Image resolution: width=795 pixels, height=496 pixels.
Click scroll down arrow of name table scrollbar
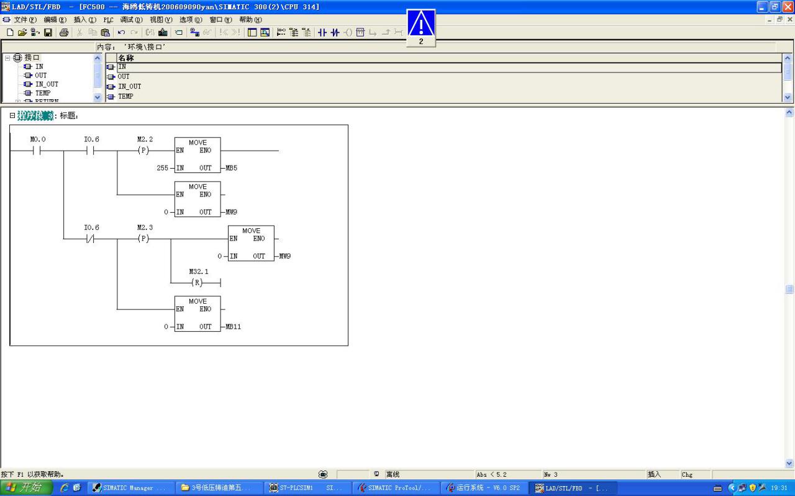click(x=788, y=97)
